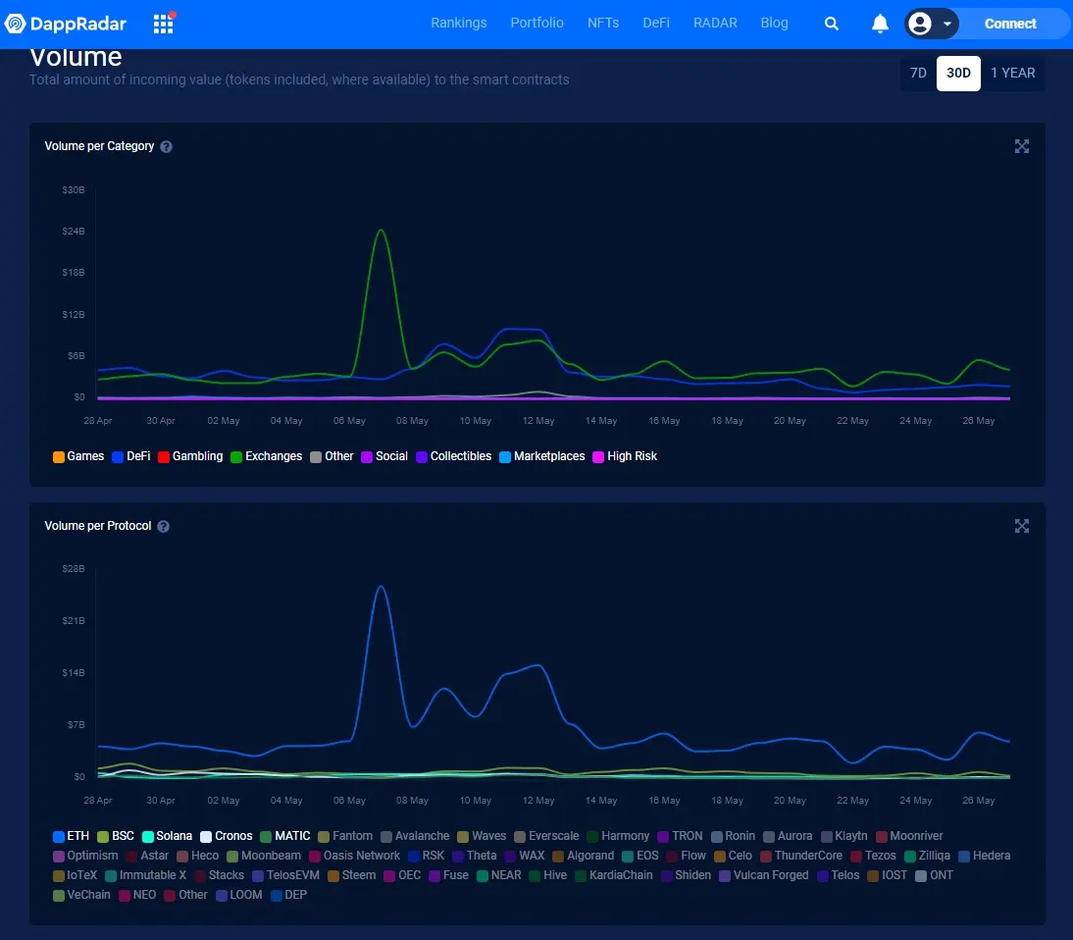Expand Volume per Protocol chart fullscreen
Image resolution: width=1073 pixels, height=940 pixels.
point(1022,526)
